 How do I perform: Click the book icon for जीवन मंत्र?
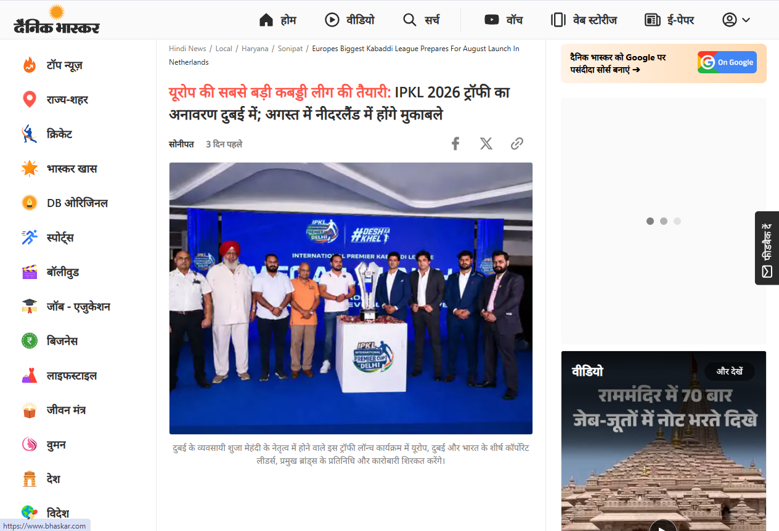(30, 410)
